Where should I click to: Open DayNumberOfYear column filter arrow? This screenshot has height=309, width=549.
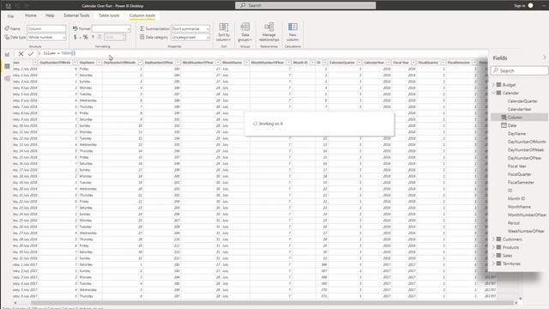[178, 63]
